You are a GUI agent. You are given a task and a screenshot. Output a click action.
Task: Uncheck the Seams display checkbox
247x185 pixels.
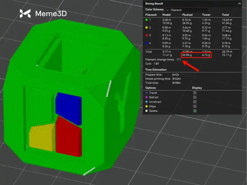195,111
